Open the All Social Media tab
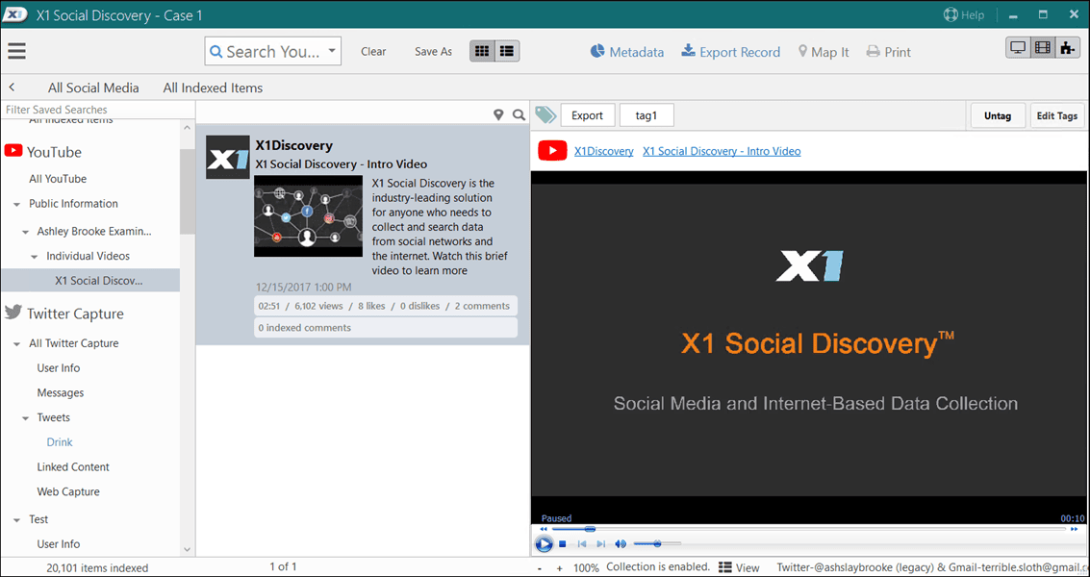The height and width of the screenshot is (577, 1090). (x=93, y=88)
